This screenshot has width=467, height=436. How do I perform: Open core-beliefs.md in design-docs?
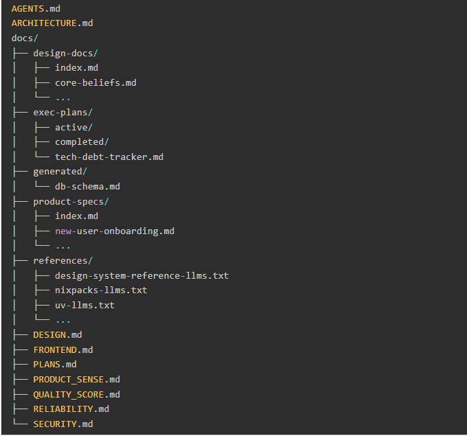click(95, 82)
